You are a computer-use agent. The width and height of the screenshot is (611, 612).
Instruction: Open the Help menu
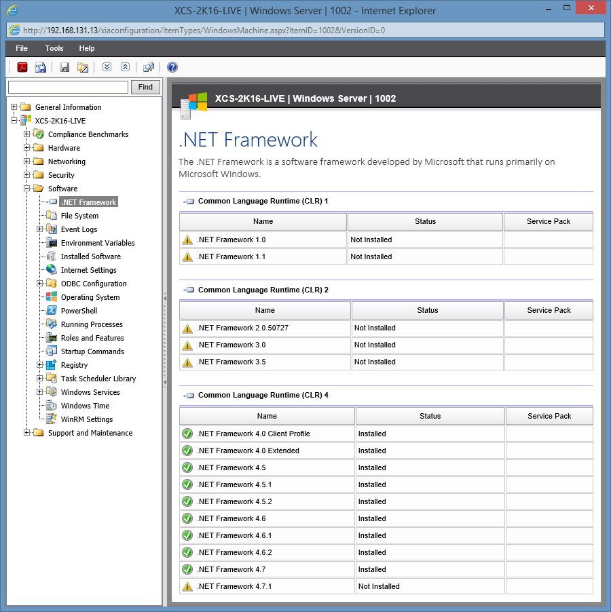(x=87, y=48)
